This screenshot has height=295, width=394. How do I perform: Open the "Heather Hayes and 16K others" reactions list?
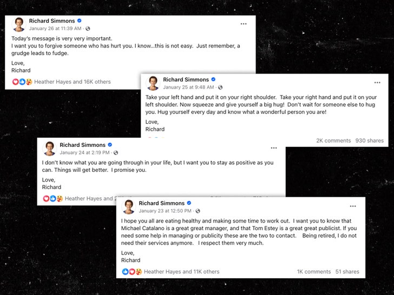tap(73, 82)
